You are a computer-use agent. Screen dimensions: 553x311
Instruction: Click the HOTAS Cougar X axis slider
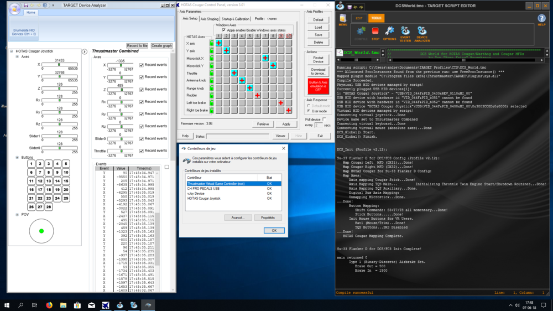[59, 65]
